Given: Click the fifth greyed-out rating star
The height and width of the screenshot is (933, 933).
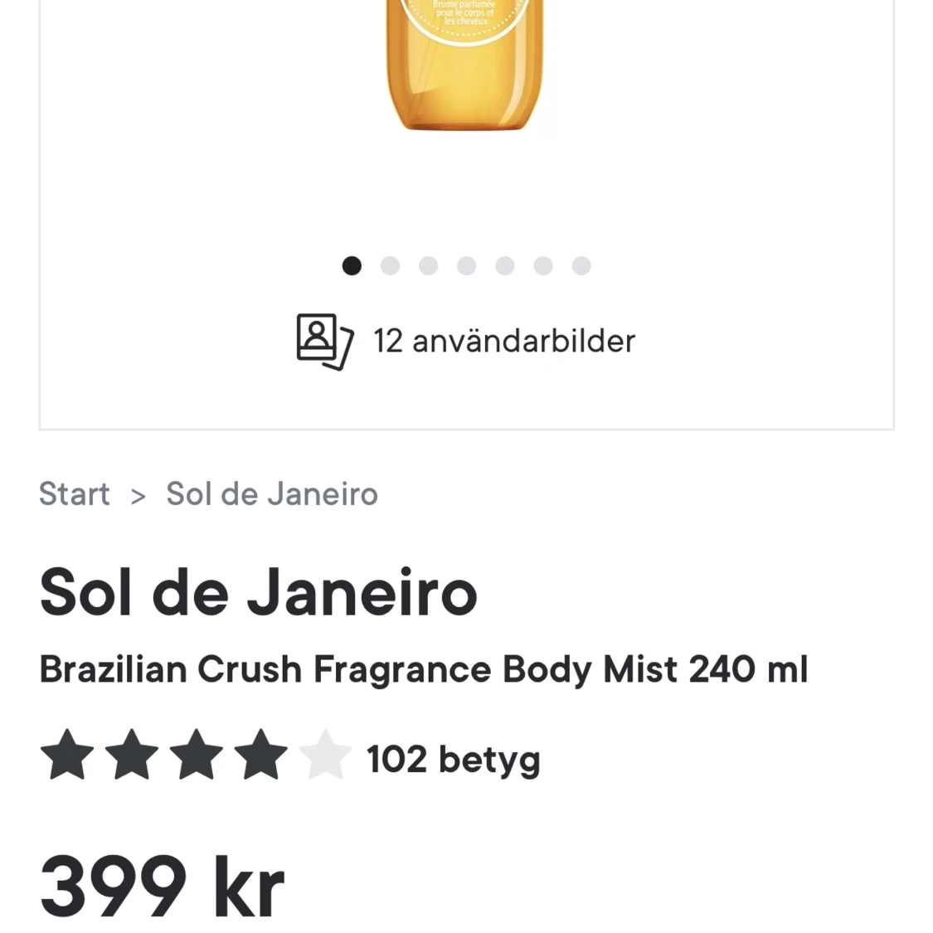Looking at the screenshot, I should tap(325, 755).
